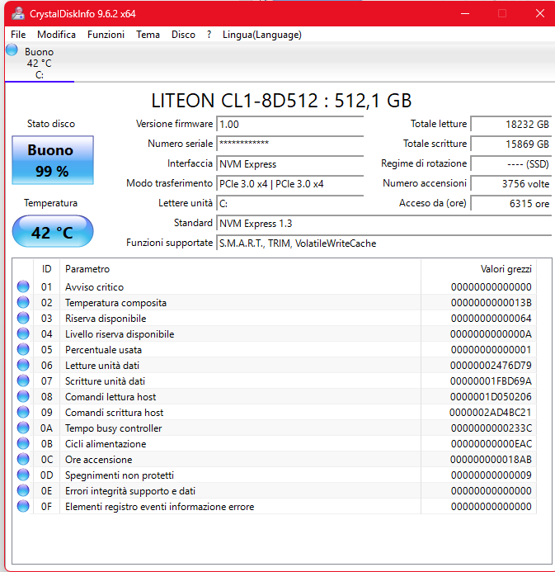This screenshot has width=555, height=572.
Task: Click the Numero seriale masked field
Action: point(289,144)
